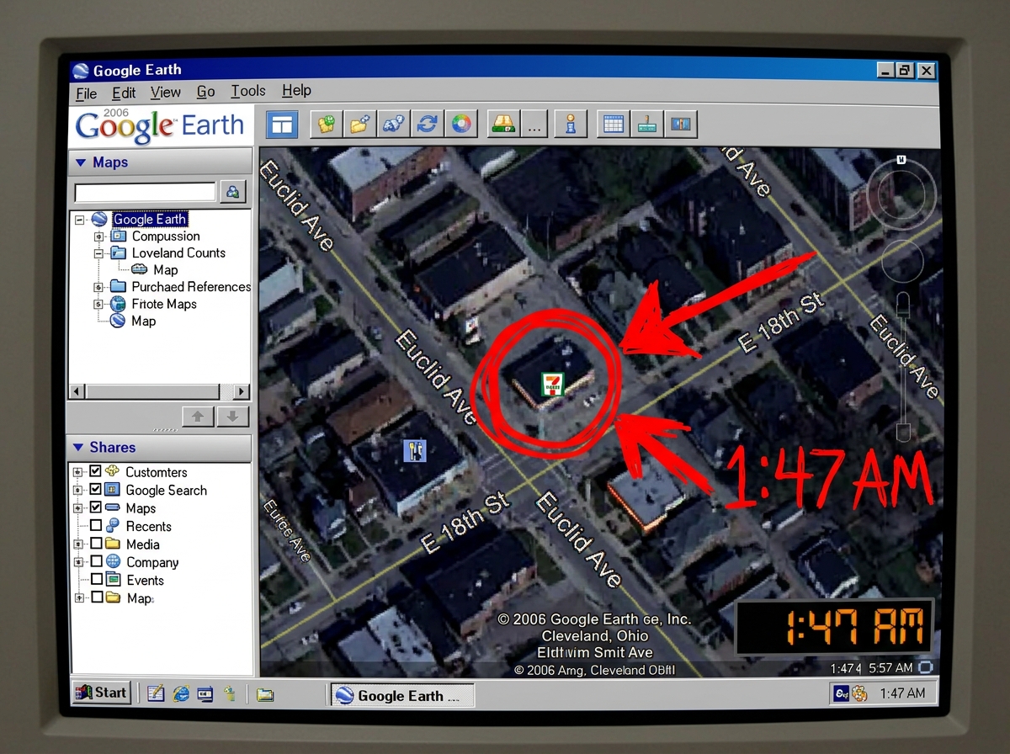Open the File menu
The height and width of the screenshot is (754, 1010).
[86, 93]
